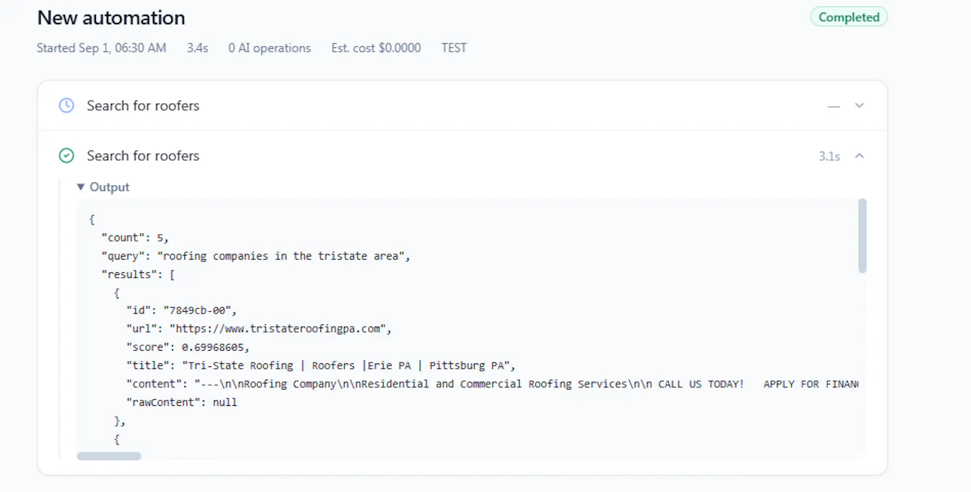The width and height of the screenshot is (971, 492).
Task: Click the clock icon for pending Search for roofers
Action: pos(66,106)
